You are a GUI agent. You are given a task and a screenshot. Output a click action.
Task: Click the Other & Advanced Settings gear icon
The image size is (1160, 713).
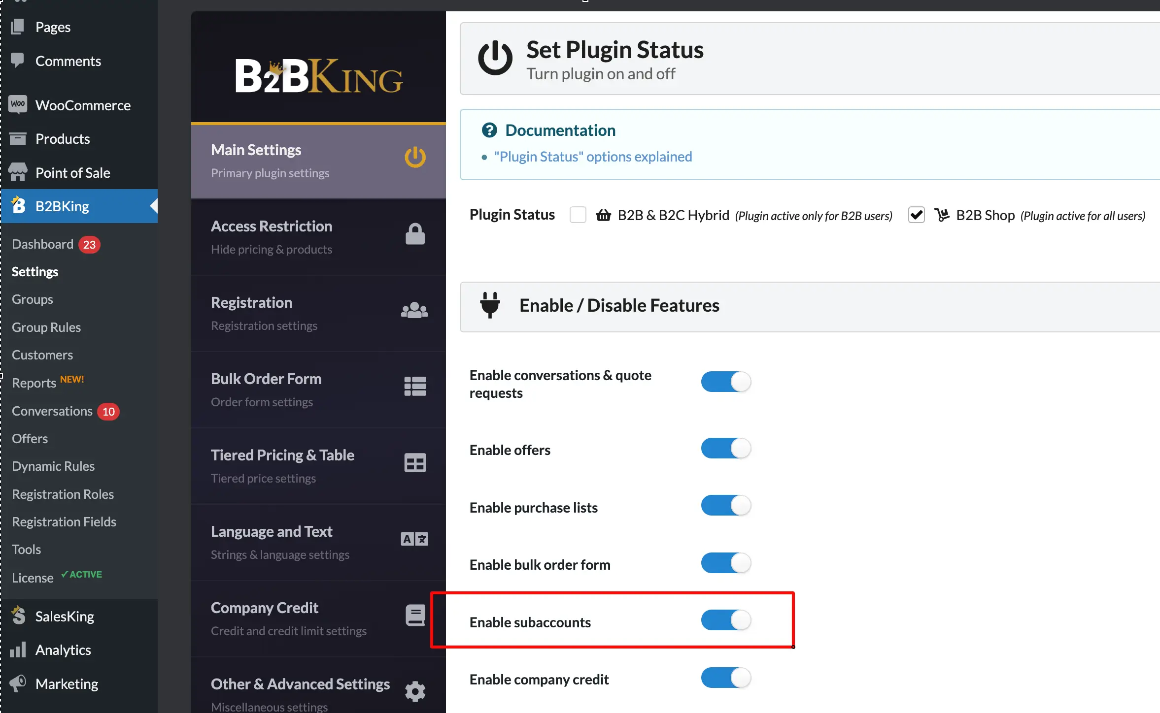[415, 691]
